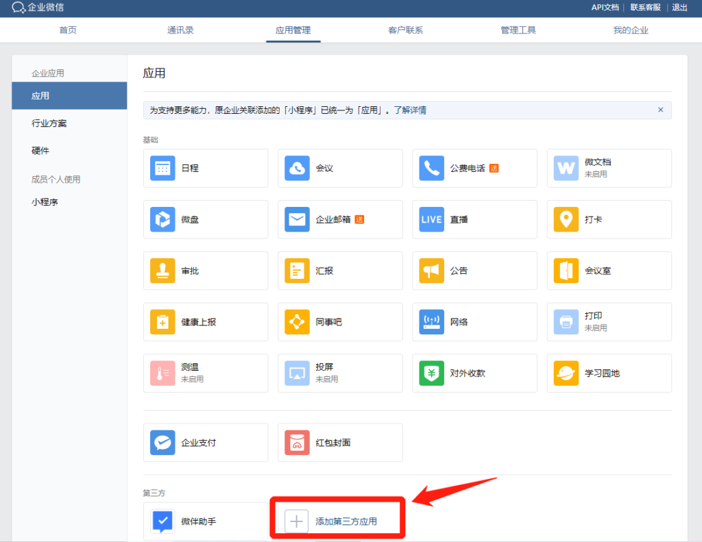Click the 公费电话 phone icon
The height and width of the screenshot is (542, 702).
pyautogui.click(x=432, y=169)
